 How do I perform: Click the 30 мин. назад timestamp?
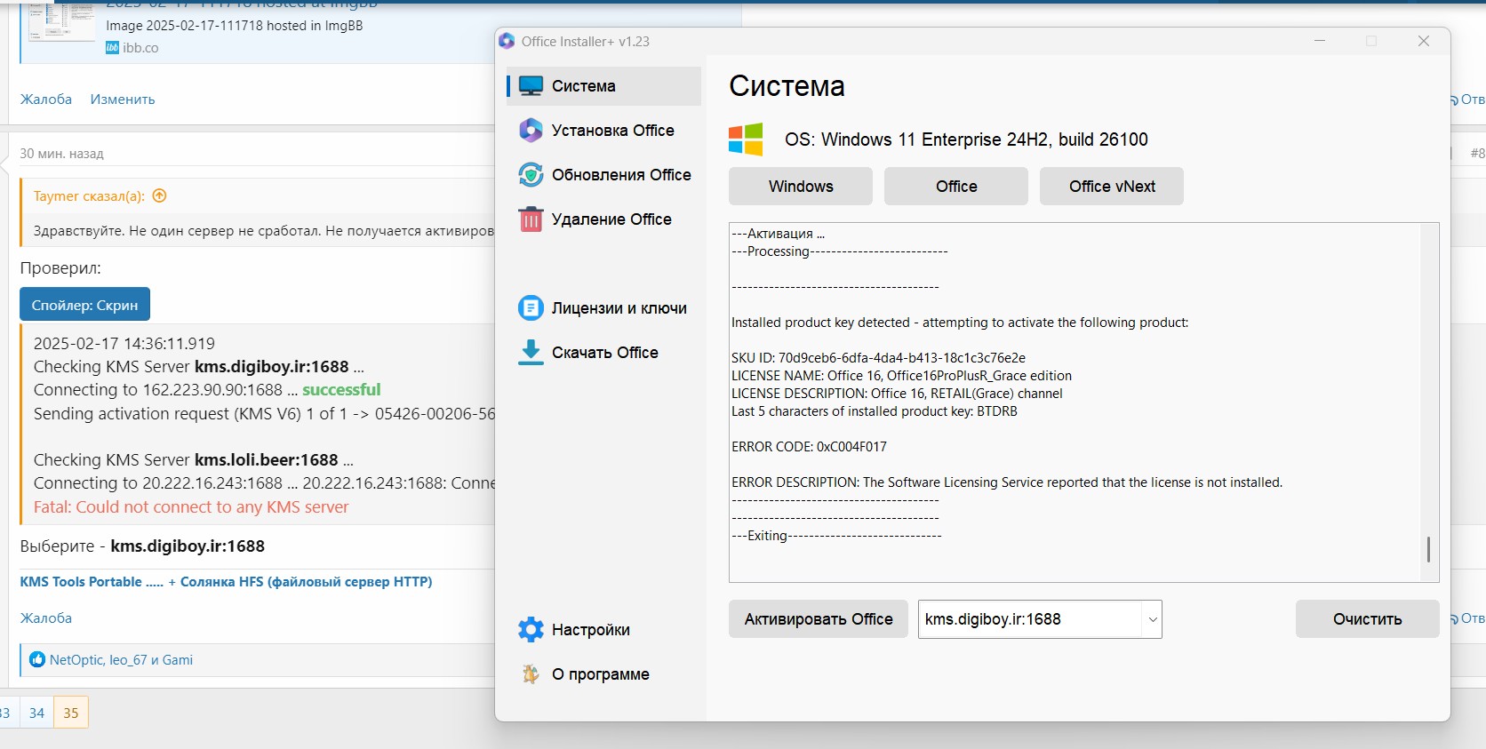61,154
